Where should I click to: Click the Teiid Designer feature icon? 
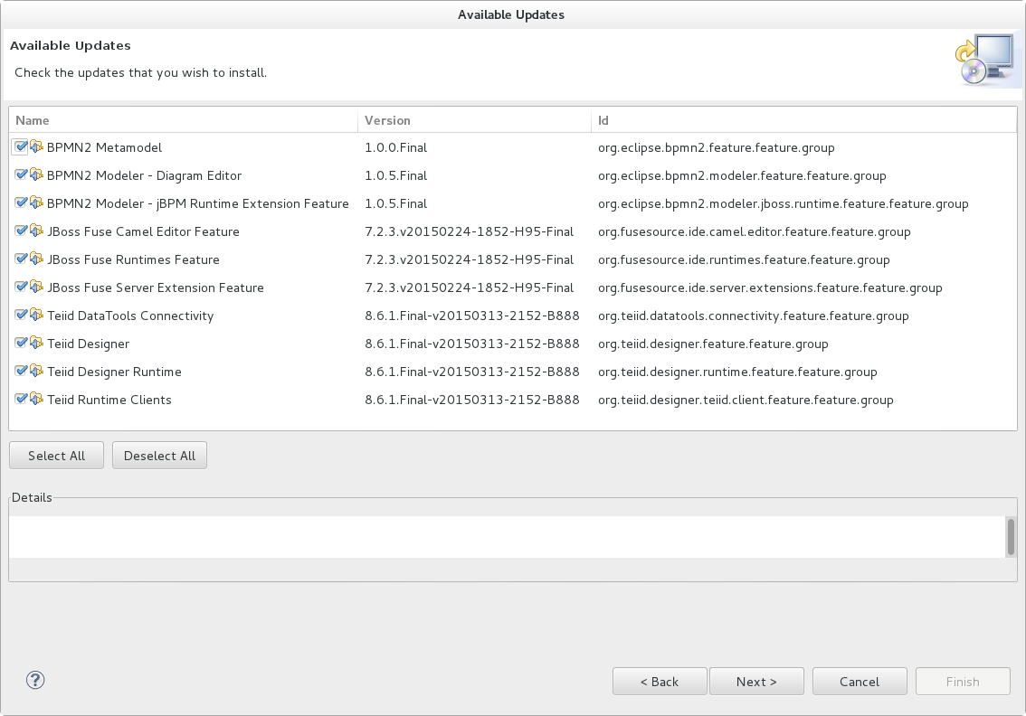coord(37,344)
